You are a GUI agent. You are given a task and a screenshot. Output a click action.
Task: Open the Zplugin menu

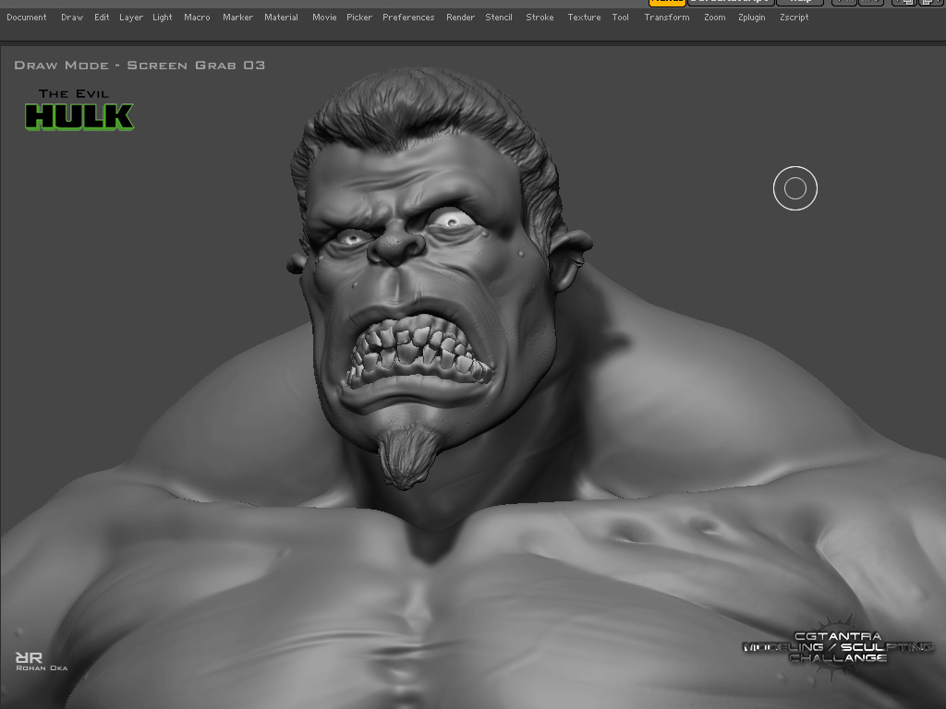click(752, 18)
